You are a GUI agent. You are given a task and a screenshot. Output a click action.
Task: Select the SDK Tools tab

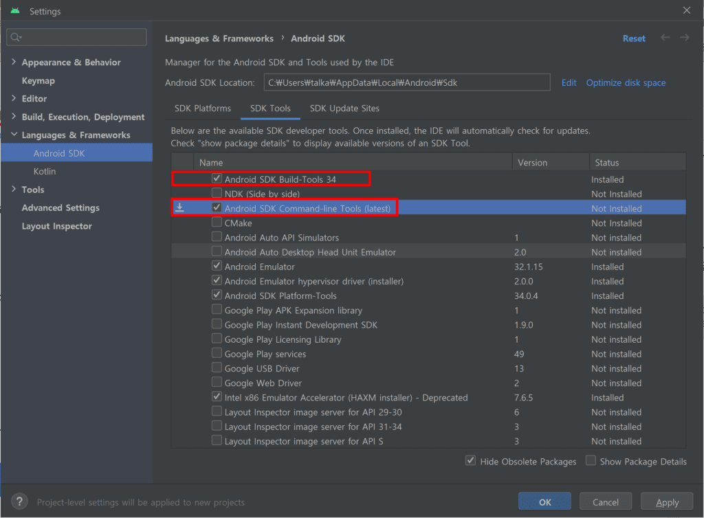click(x=270, y=109)
